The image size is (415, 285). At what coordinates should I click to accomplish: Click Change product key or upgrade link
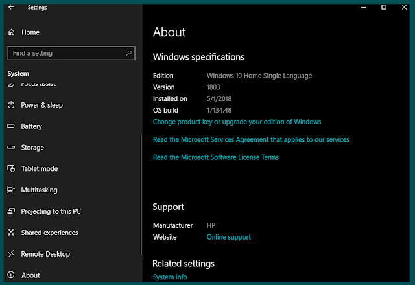point(237,122)
